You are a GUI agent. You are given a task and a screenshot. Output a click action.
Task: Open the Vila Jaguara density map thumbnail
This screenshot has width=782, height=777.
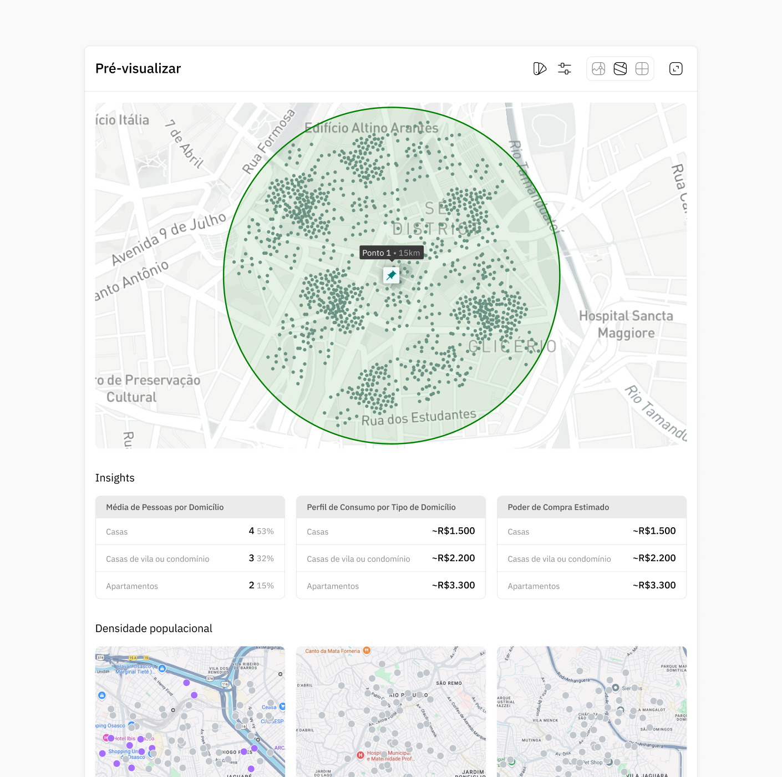pyautogui.click(x=592, y=712)
